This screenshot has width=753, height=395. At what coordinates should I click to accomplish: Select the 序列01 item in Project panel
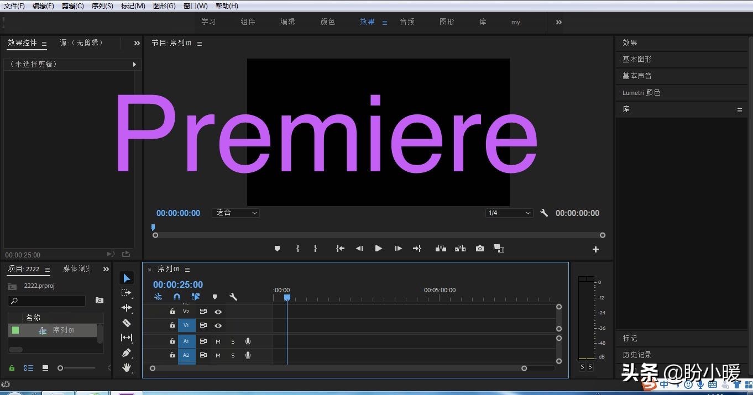coord(53,330)
